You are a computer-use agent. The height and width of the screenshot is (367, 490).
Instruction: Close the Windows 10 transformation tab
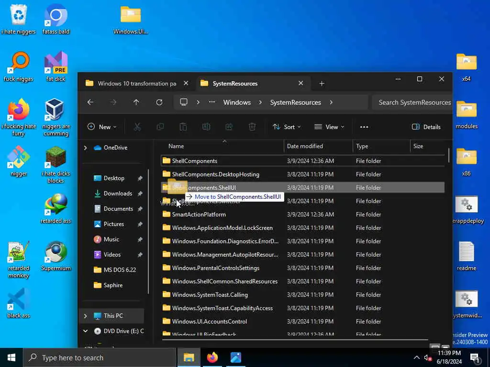(186, 83)
